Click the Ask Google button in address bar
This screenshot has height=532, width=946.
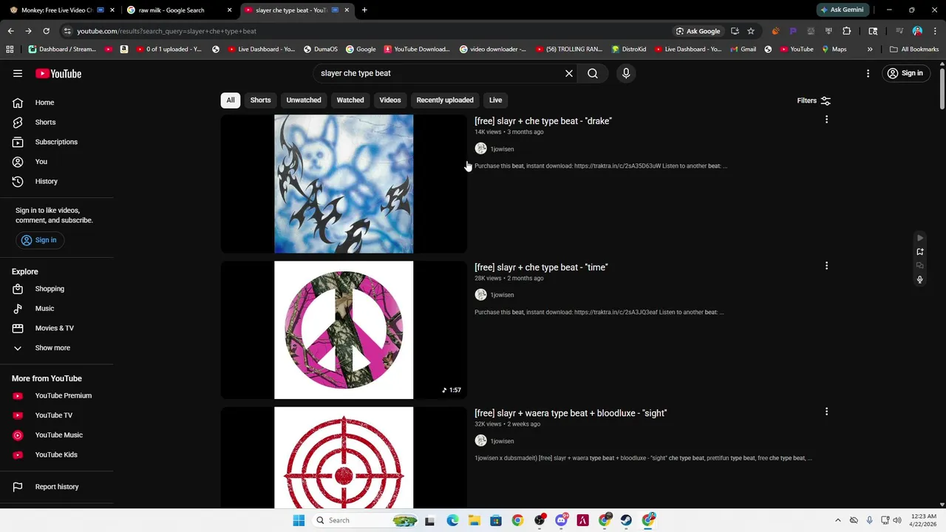coord(698,31)
